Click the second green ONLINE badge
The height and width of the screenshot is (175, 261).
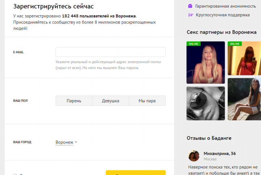click(235, 44)
